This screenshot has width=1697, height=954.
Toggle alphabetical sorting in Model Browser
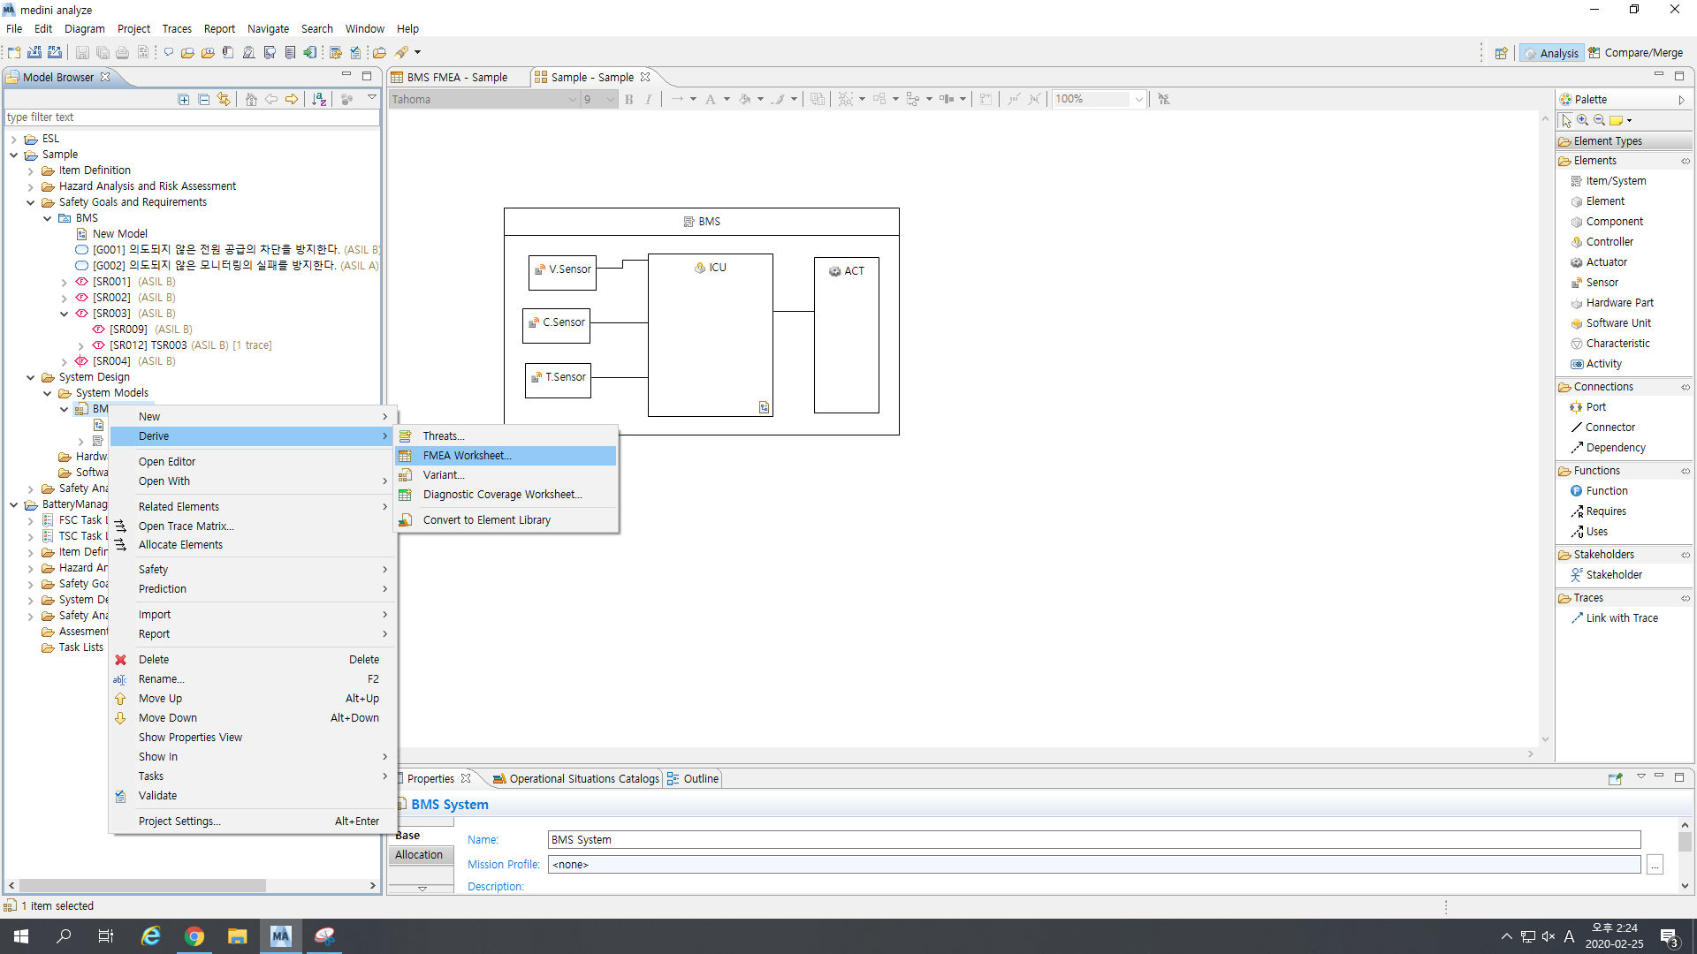(x=319, y=99)
